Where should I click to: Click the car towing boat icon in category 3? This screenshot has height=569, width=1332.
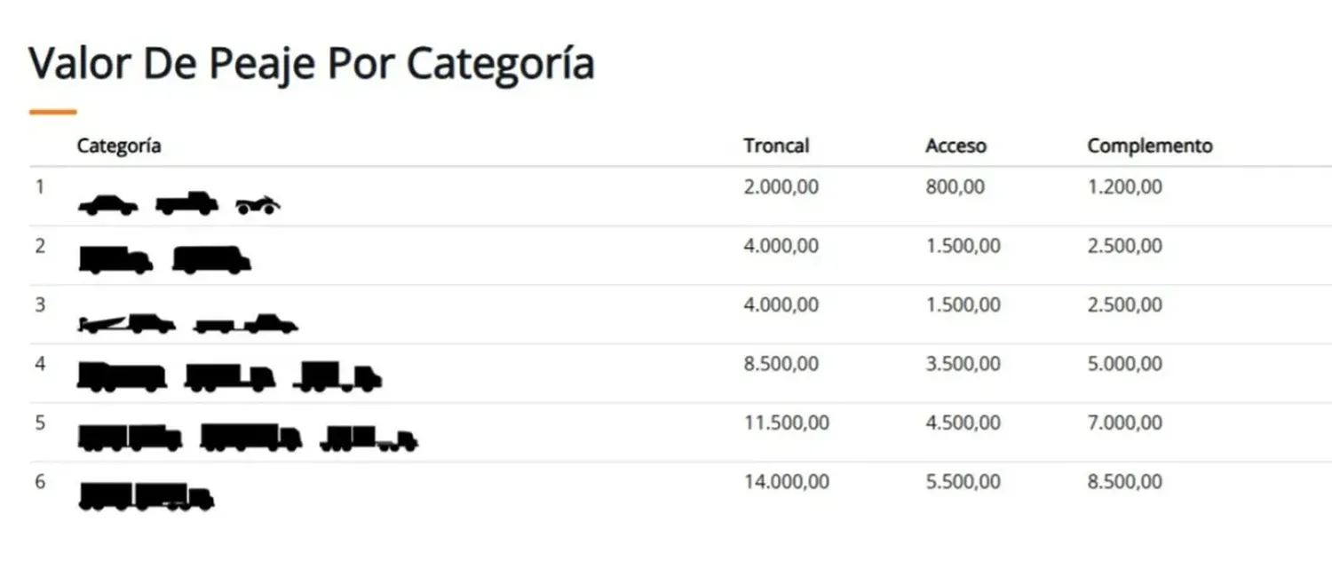[127, 323]
